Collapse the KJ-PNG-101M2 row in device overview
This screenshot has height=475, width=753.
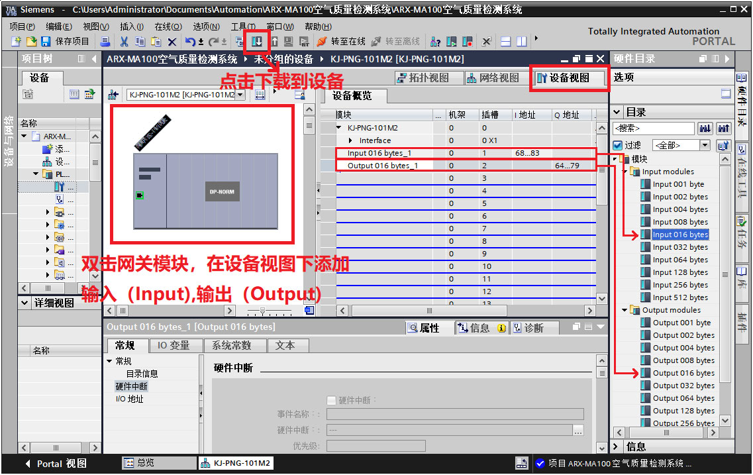click(339, 128)
